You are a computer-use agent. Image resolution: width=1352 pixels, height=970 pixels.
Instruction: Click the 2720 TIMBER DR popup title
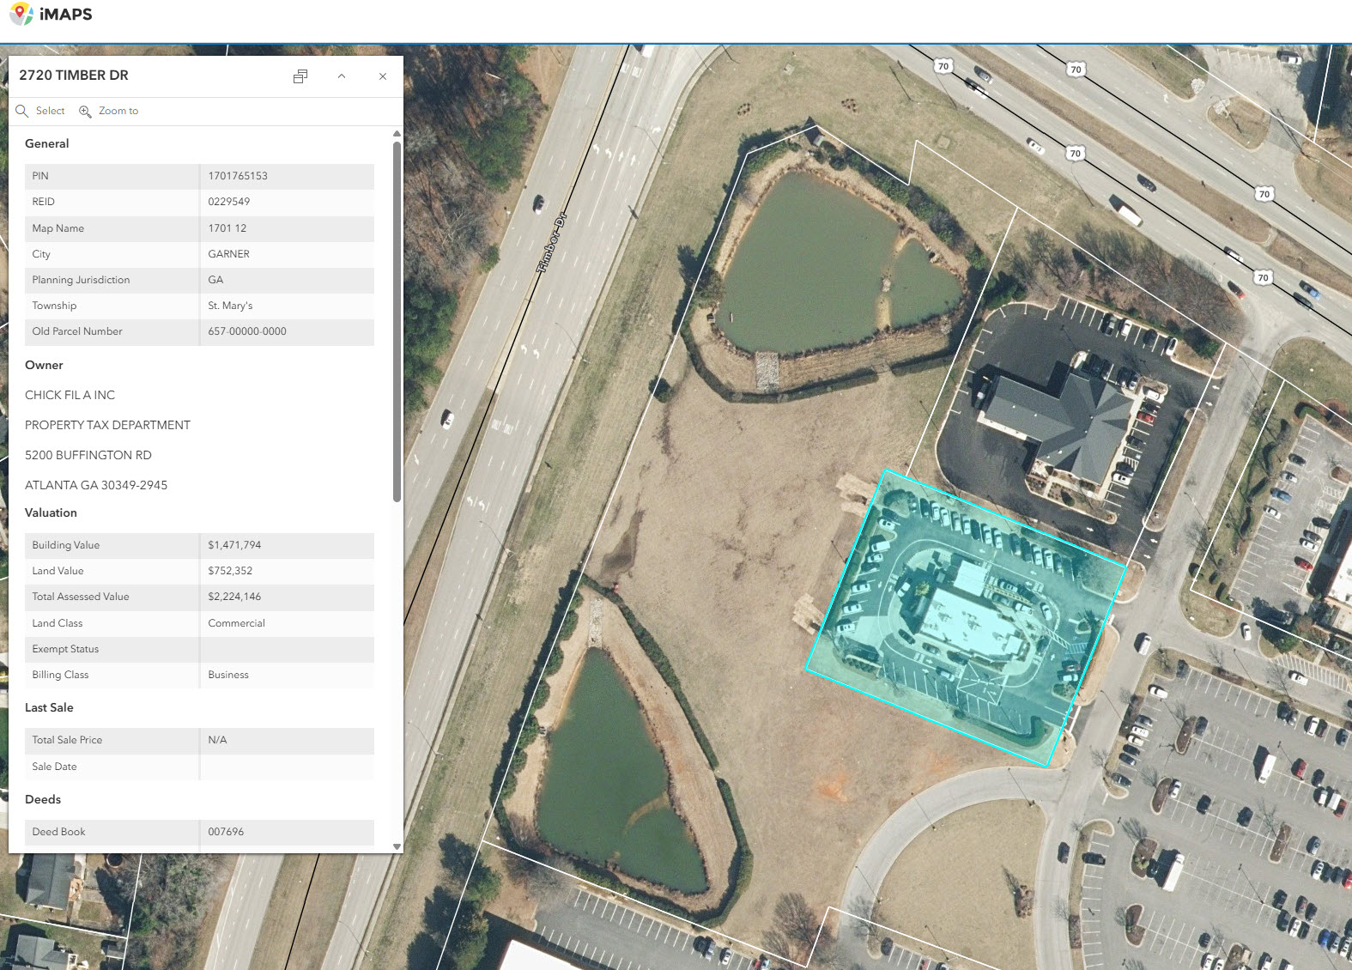(x=74, y=76)
